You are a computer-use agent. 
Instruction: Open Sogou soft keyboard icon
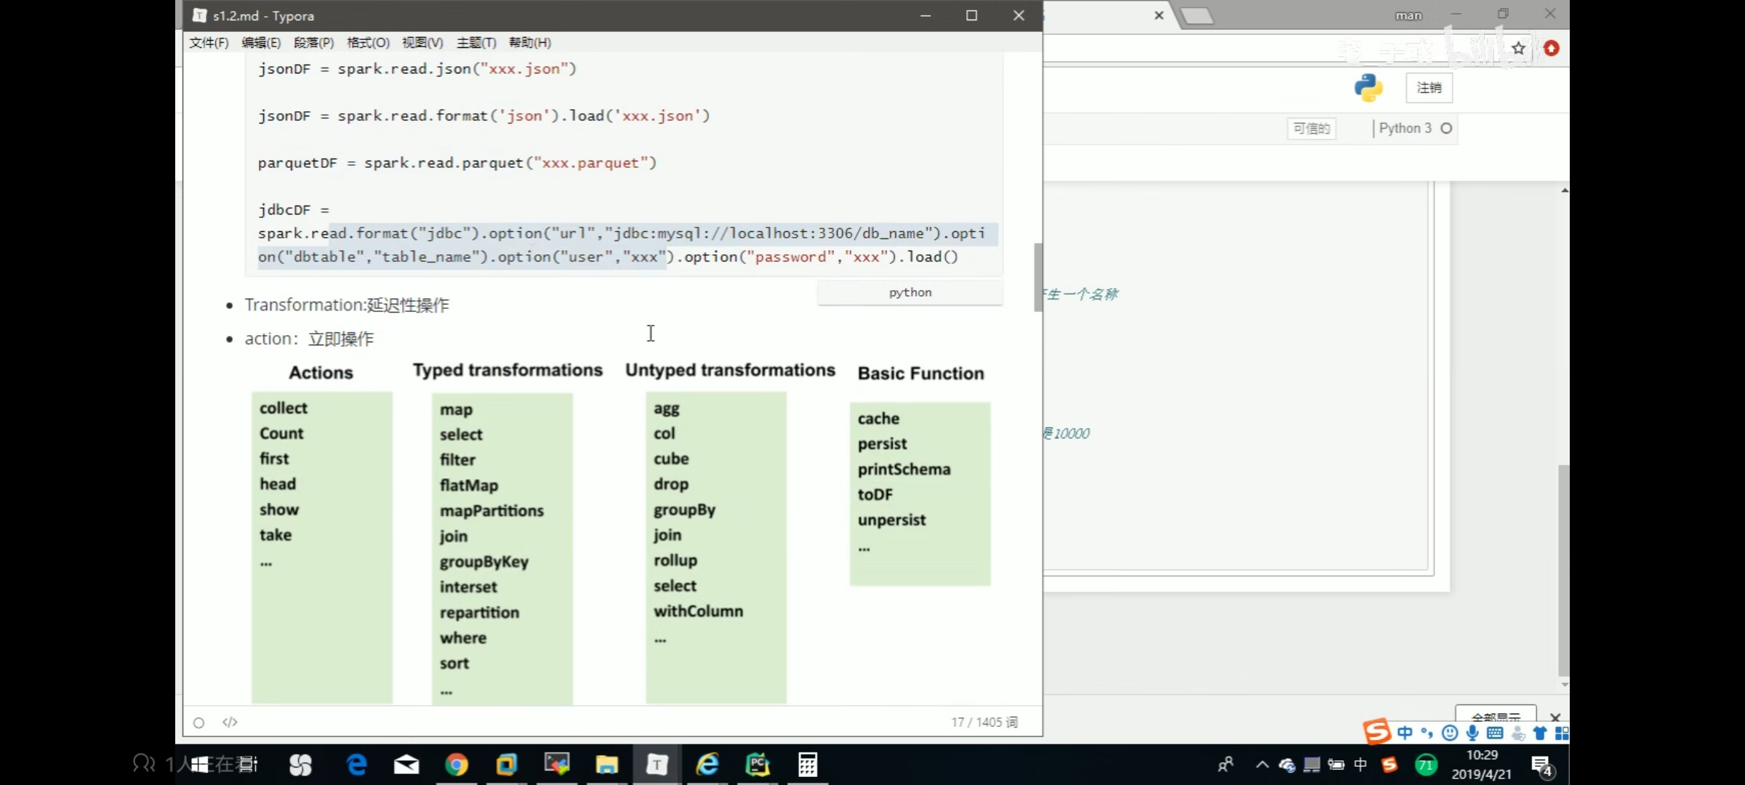pyautogui.click(x=1495, y=733)
